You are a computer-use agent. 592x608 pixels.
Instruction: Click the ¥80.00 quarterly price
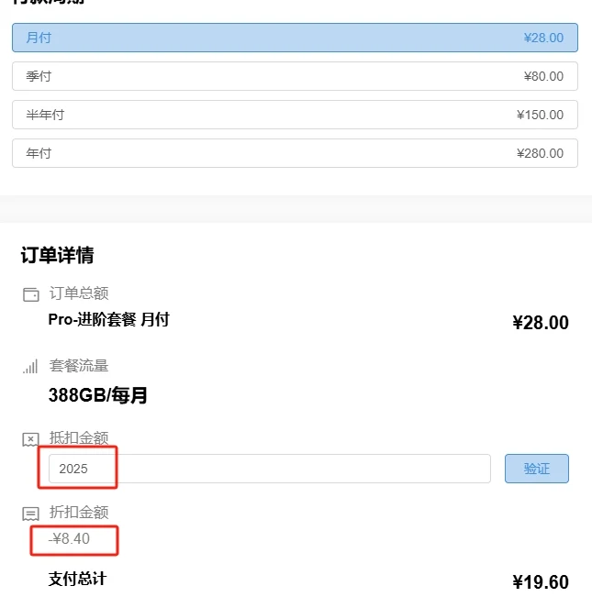point(543,76)
